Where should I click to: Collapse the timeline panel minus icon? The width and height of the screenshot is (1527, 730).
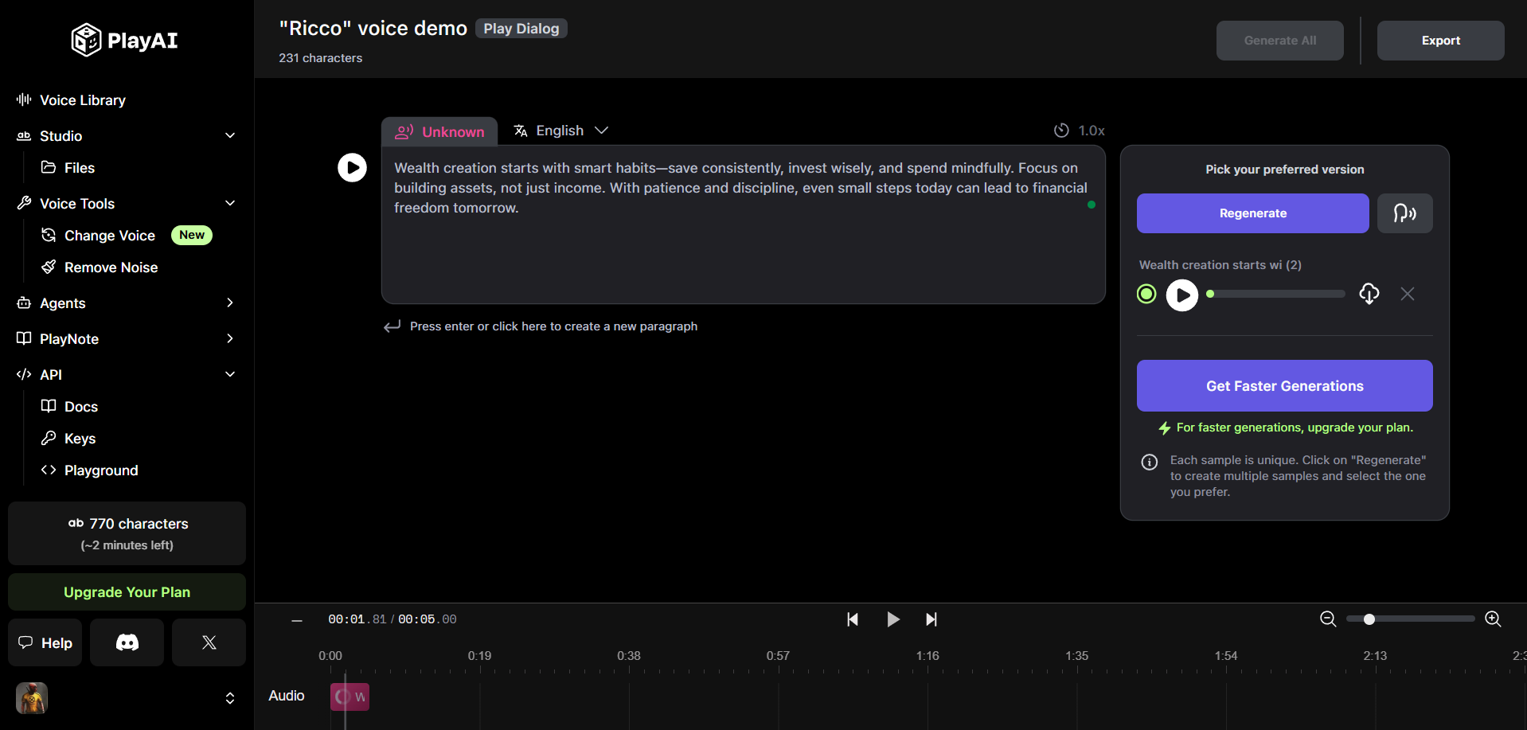point(297,620)
